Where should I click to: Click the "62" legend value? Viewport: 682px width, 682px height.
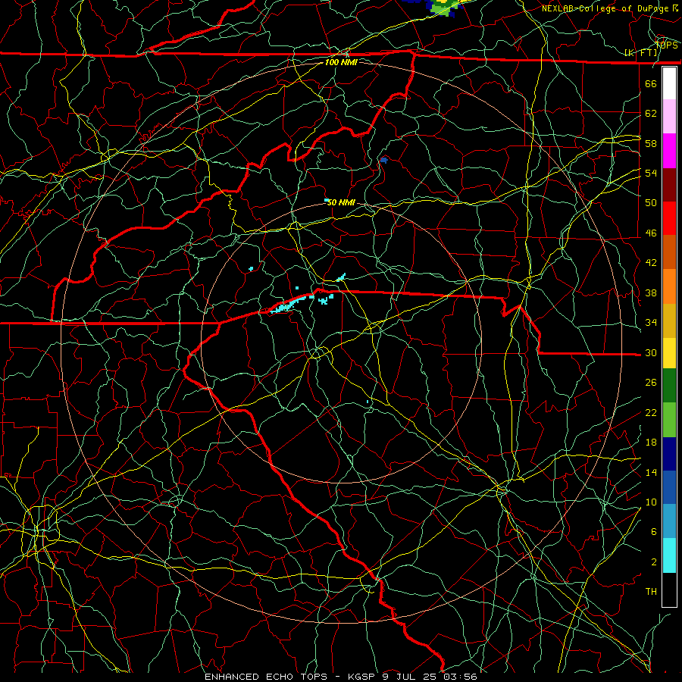point(651,114)
